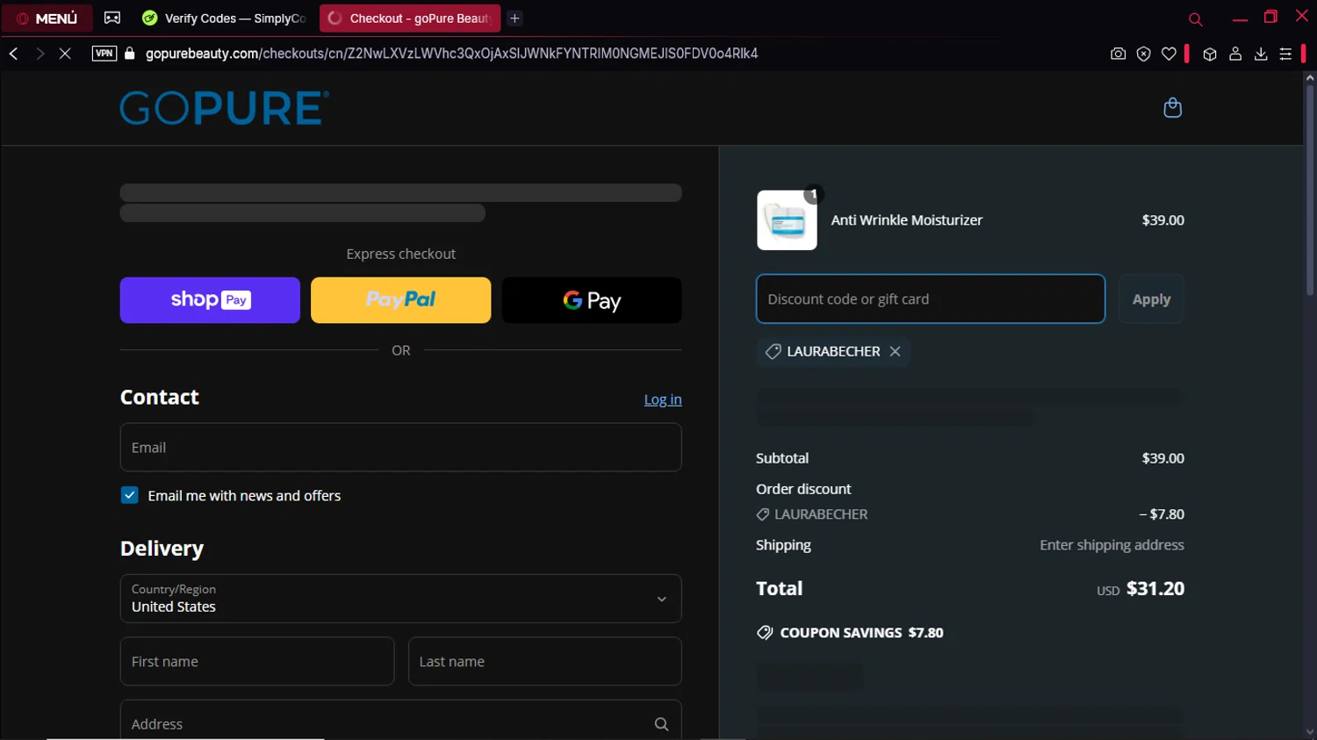Open a new browser tab
This screenshot has width=1317, height=740.
(x=515, y=18)
